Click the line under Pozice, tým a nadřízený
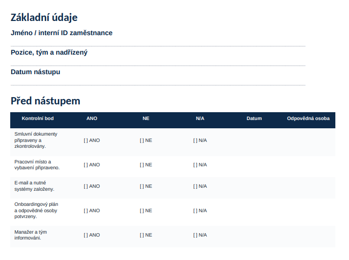 point(158,65)
